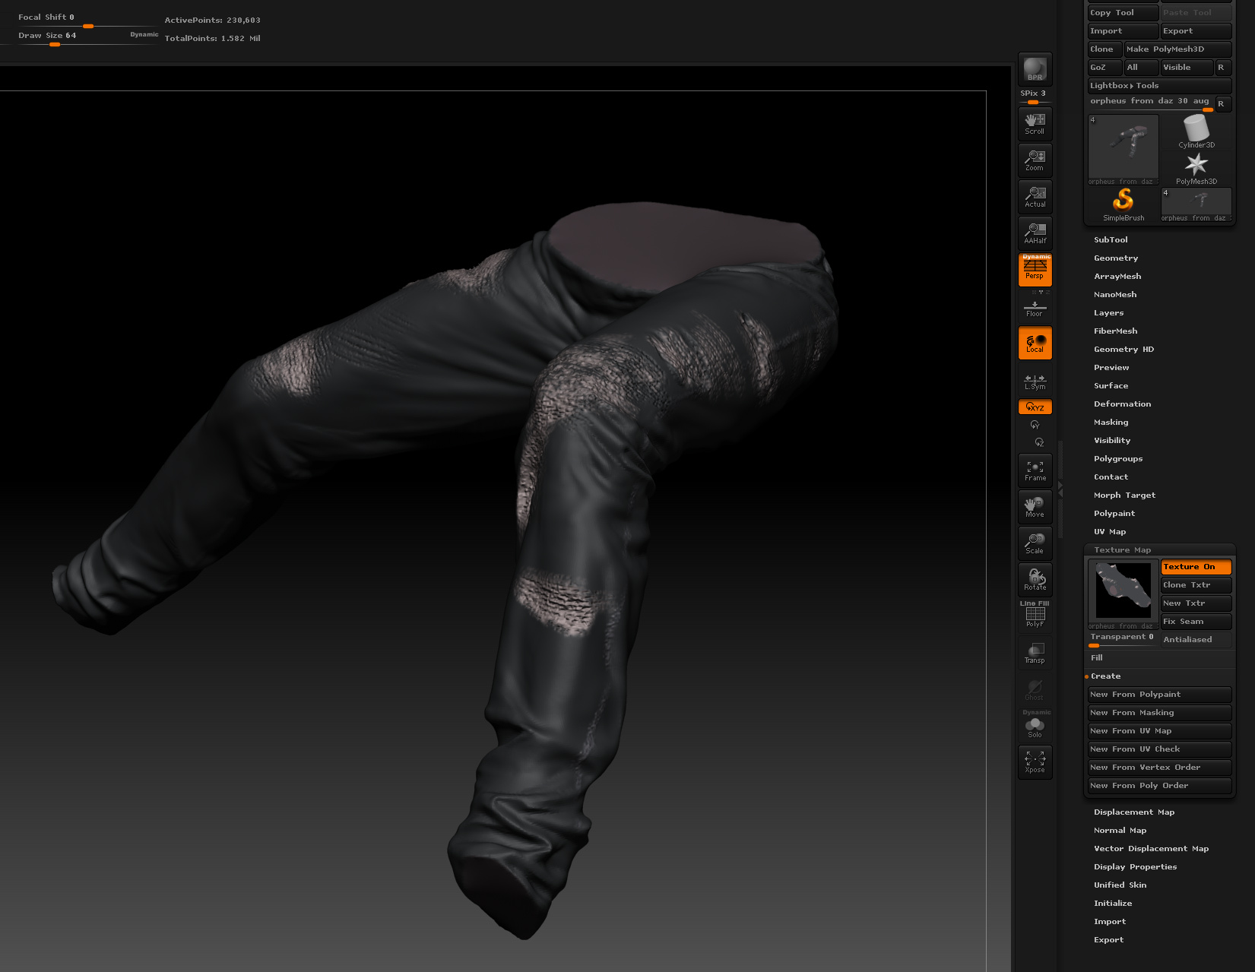Toggle Local transformations mode

pyautogui.click(x=1035, y=343)
